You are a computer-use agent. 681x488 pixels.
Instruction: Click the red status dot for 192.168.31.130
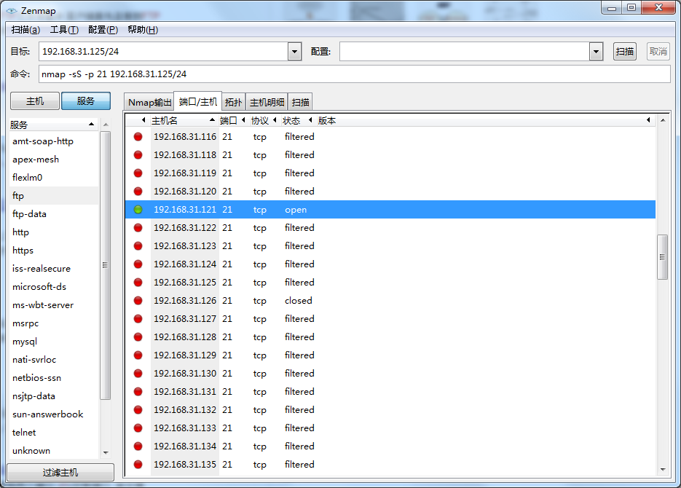coord(138,374)
